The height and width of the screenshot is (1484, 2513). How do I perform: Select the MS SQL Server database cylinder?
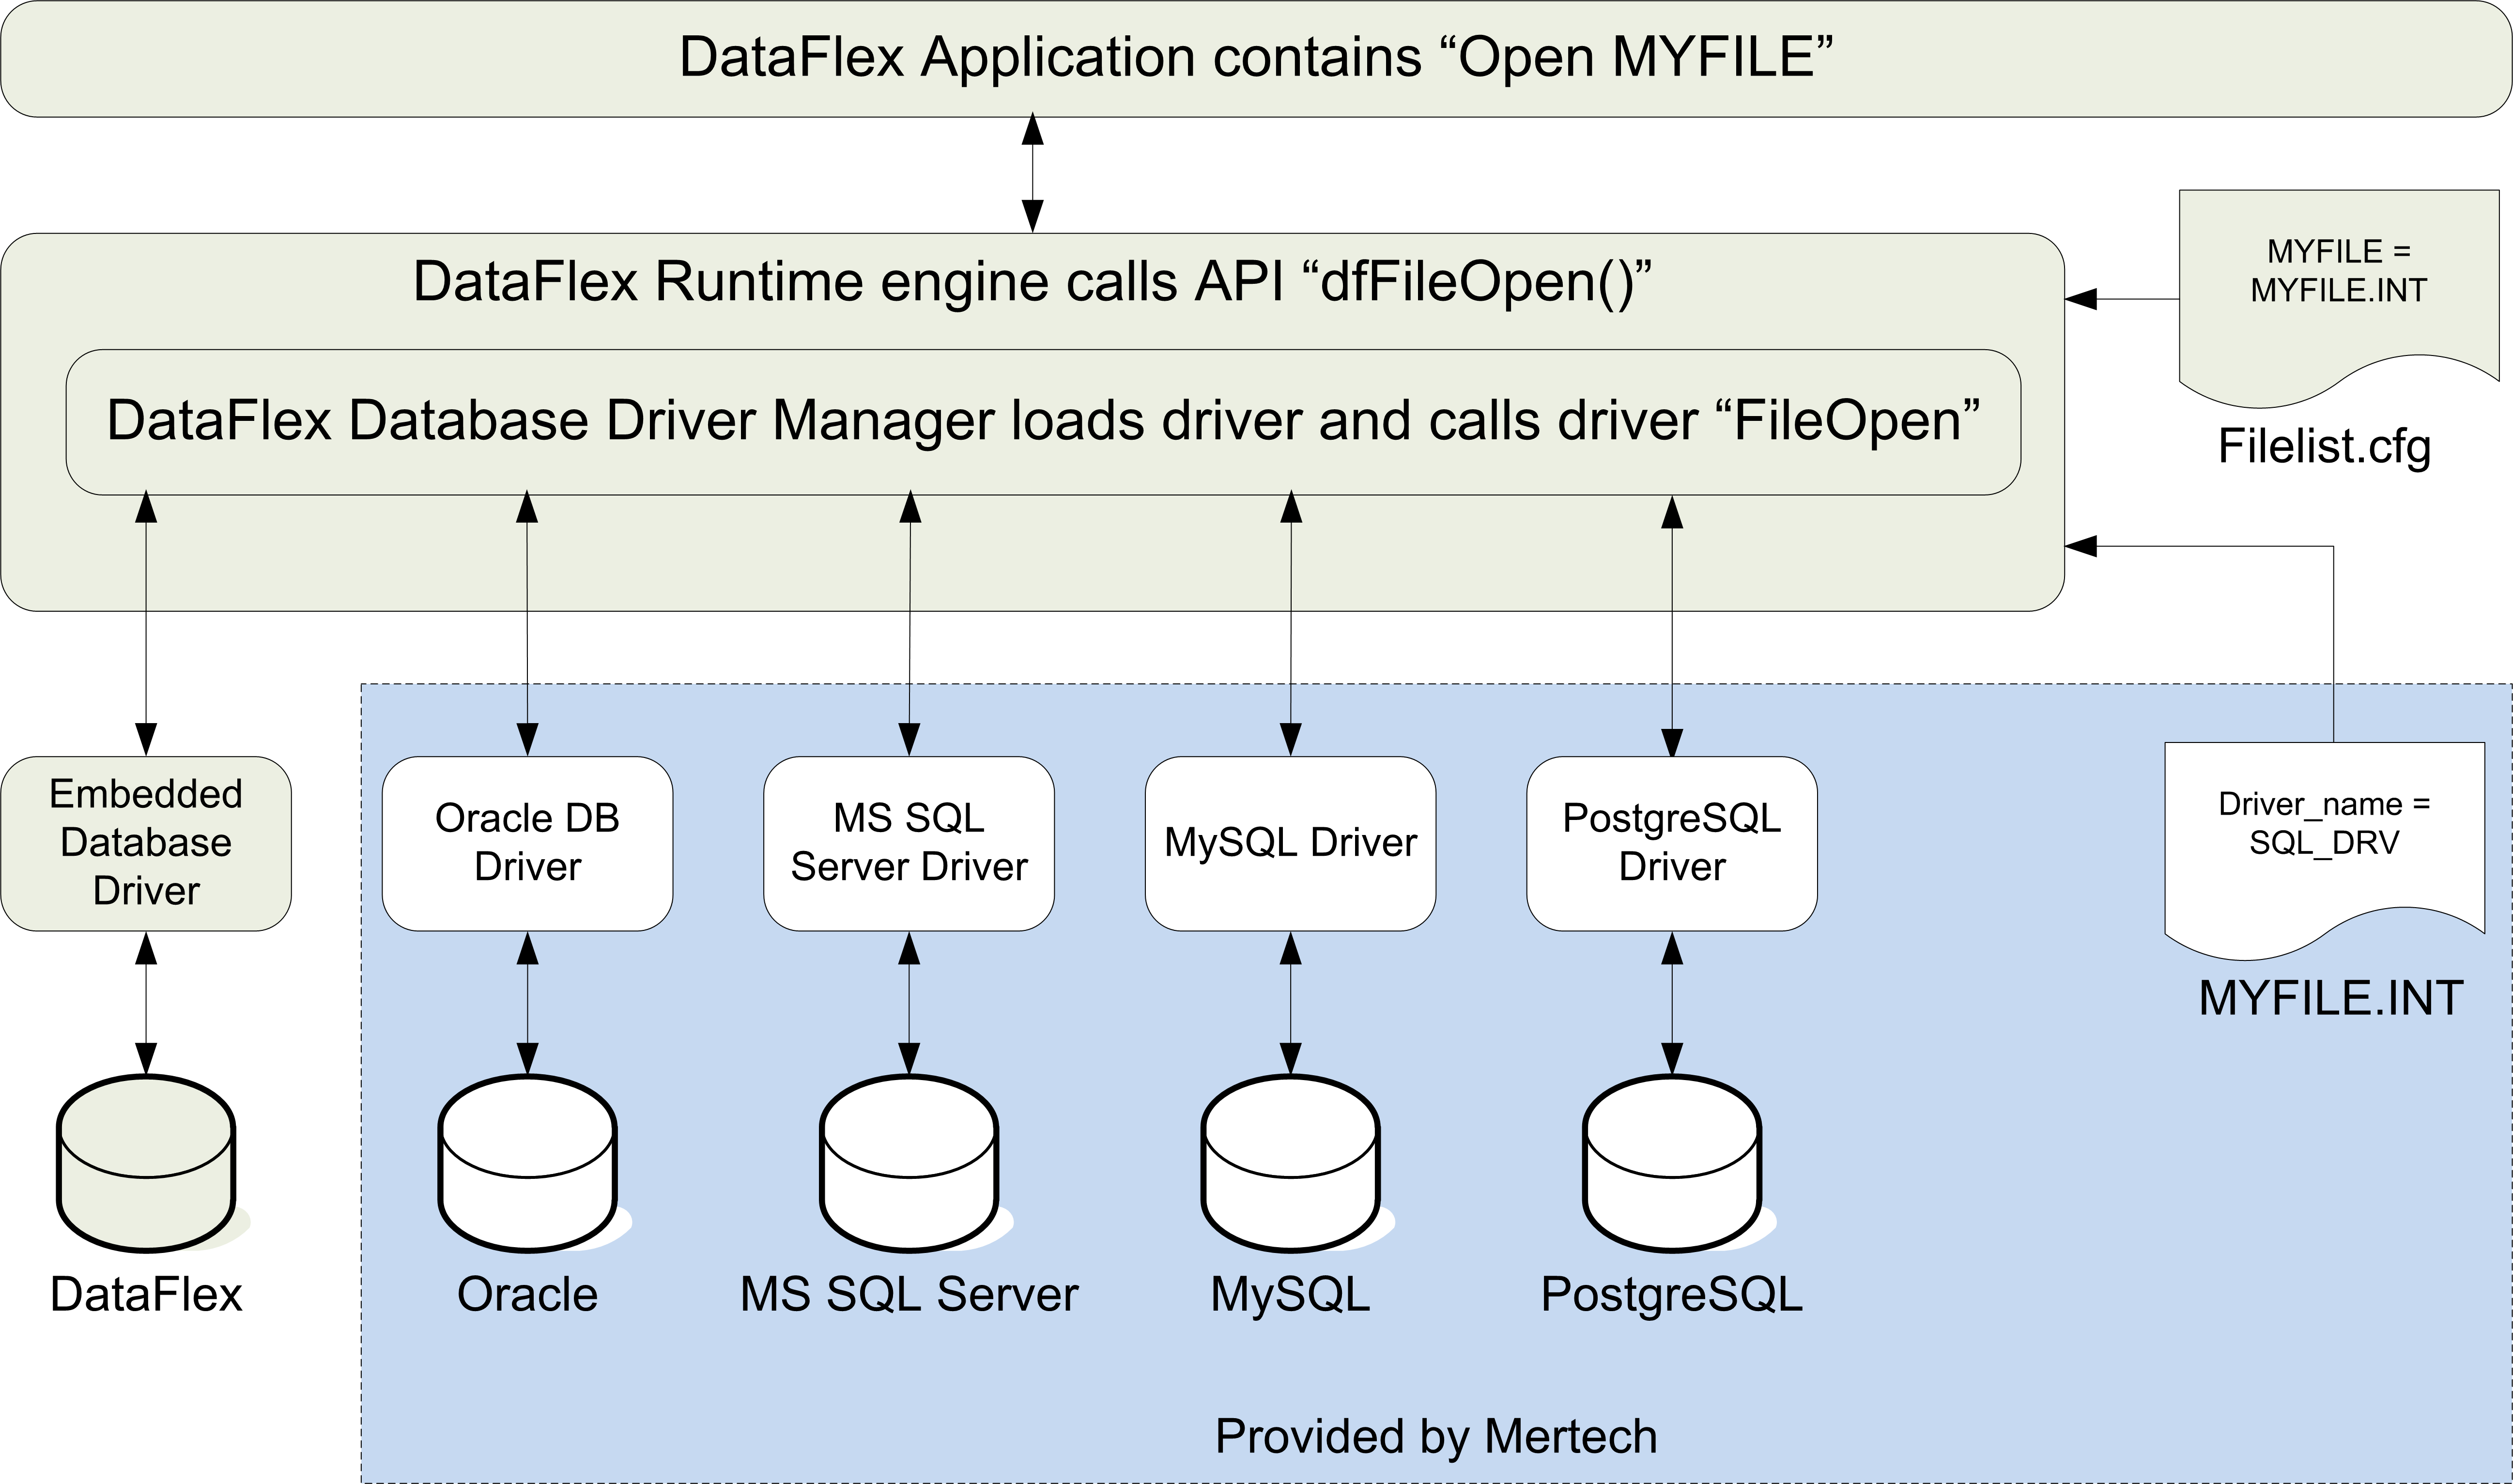pyautogui.click(x=909, y=1163)
